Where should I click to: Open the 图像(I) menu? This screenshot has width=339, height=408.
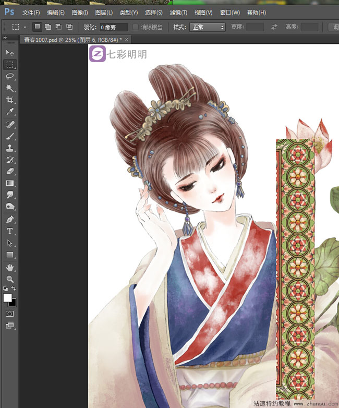[x=80, y=13]
